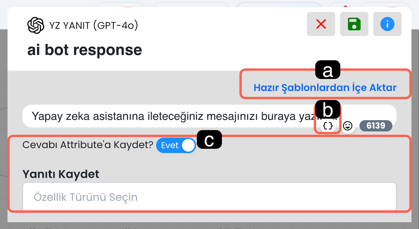The width and height of the screenshot is (419, 229).
Task: Click the OpenAI logo icon
Action: coord(36,25)
